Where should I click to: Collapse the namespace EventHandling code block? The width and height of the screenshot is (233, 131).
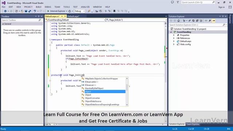[50, 40]
